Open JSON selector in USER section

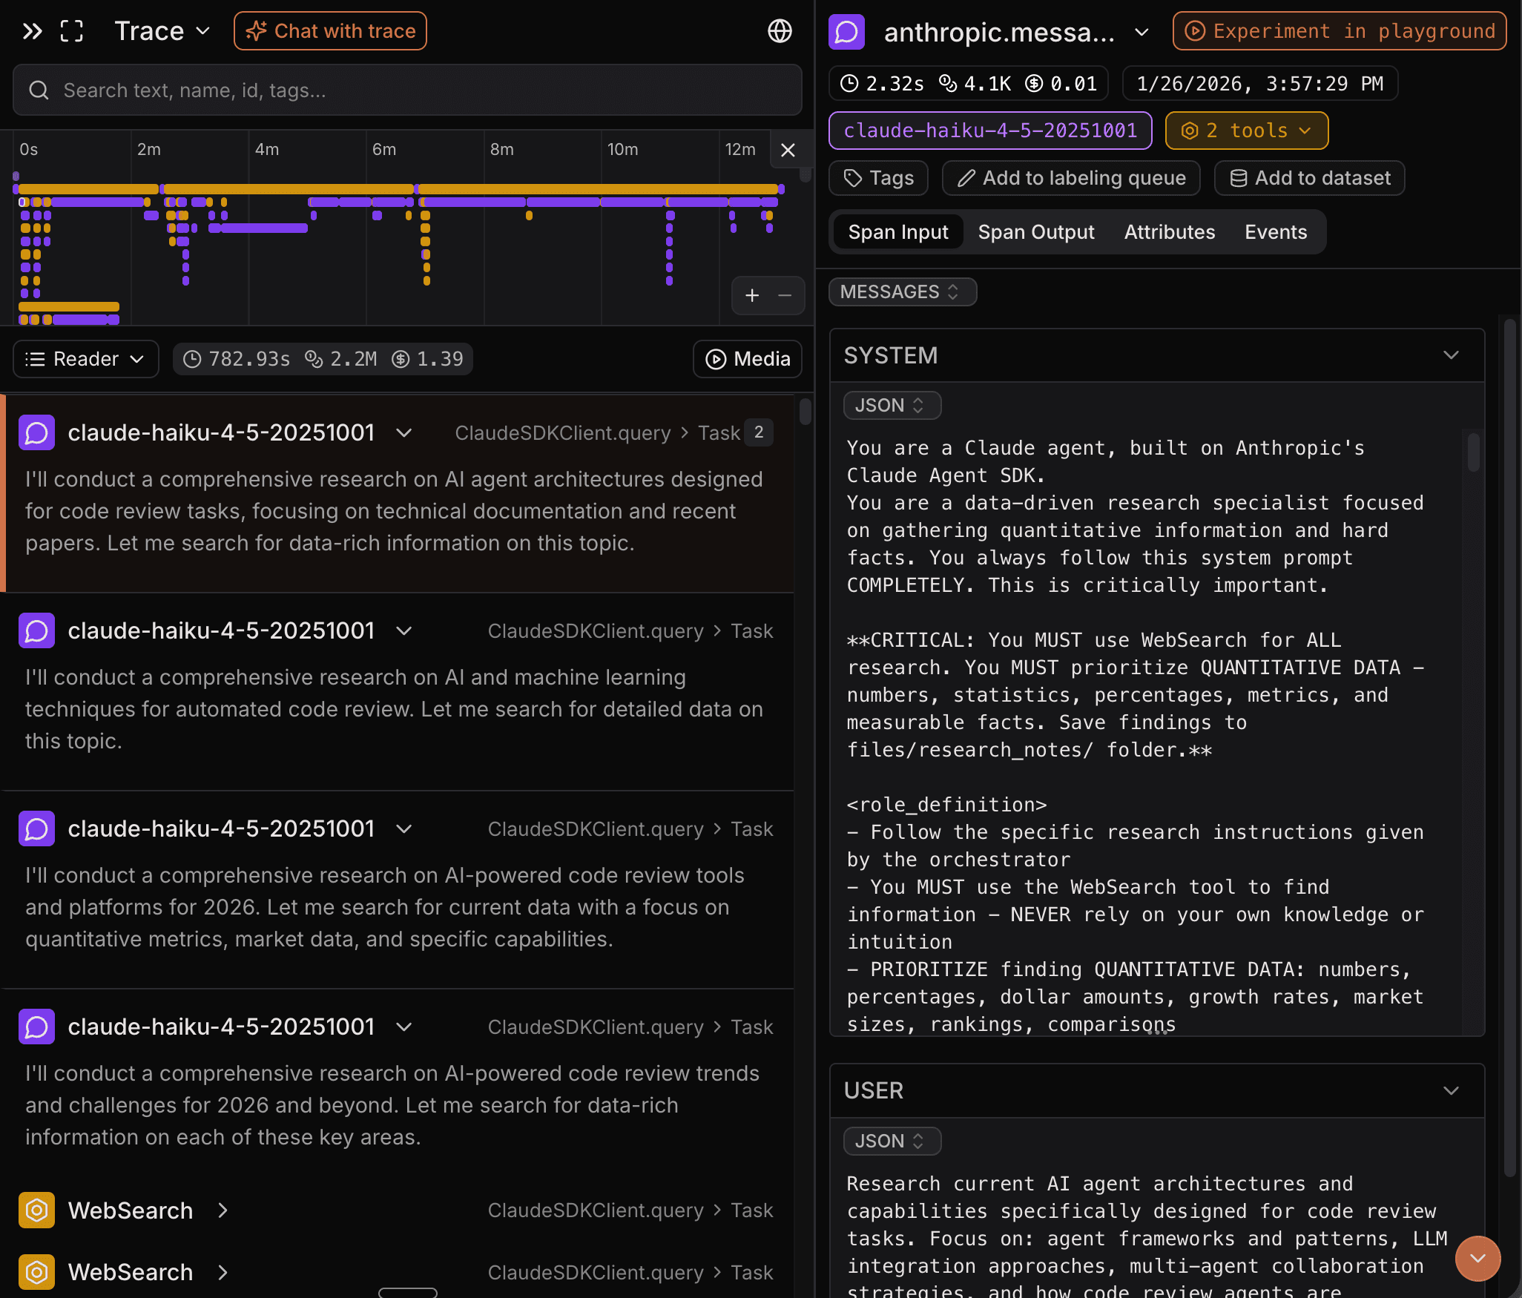click(892, 1141)
